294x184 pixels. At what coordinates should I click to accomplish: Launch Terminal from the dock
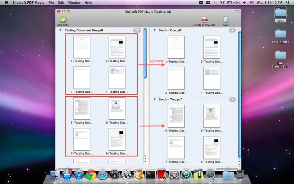(x=151, y=175)
